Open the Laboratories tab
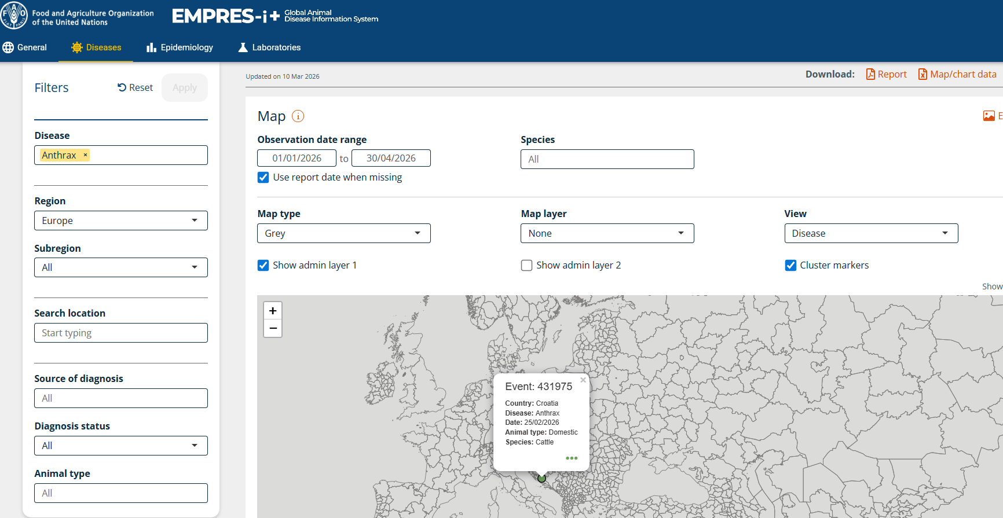The height and width of the screenshot is (518, 1003). [269, 47]
